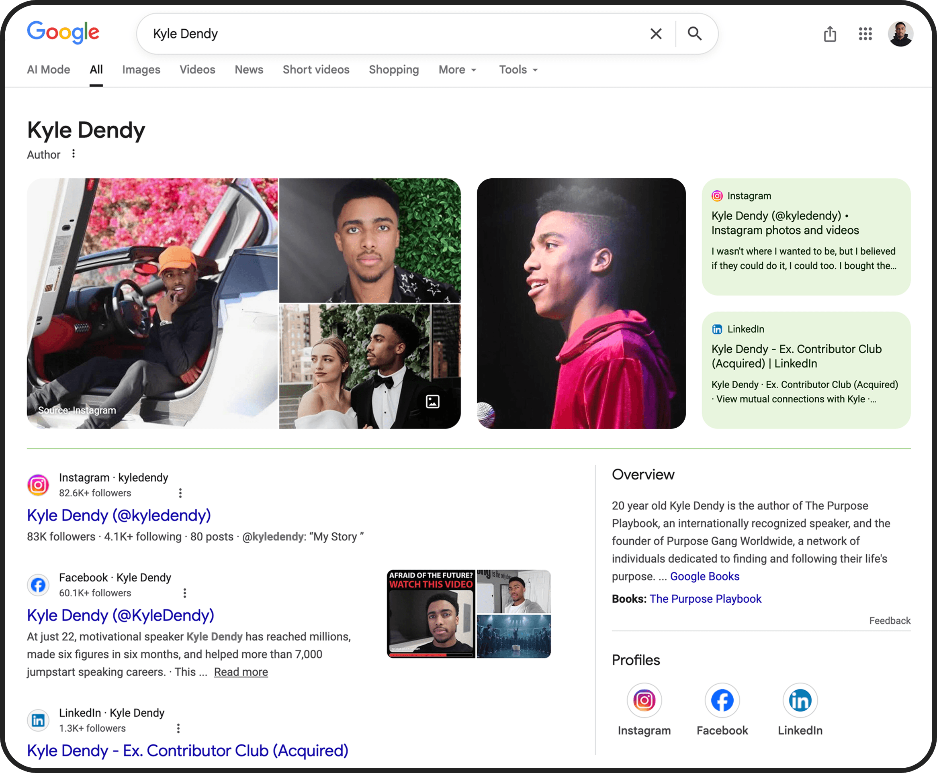This screenshot has width=937, height=773.
Task: Click the Google Books source link
Action: (x=704, y=577)
